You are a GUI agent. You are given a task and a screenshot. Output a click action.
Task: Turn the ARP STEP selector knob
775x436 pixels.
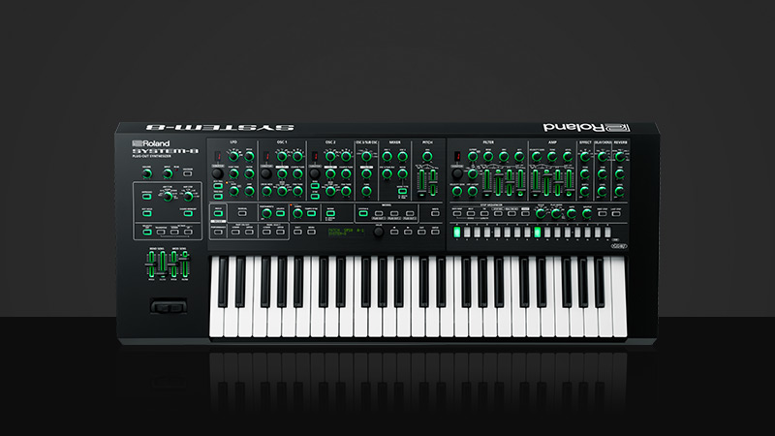coord(188,197)
